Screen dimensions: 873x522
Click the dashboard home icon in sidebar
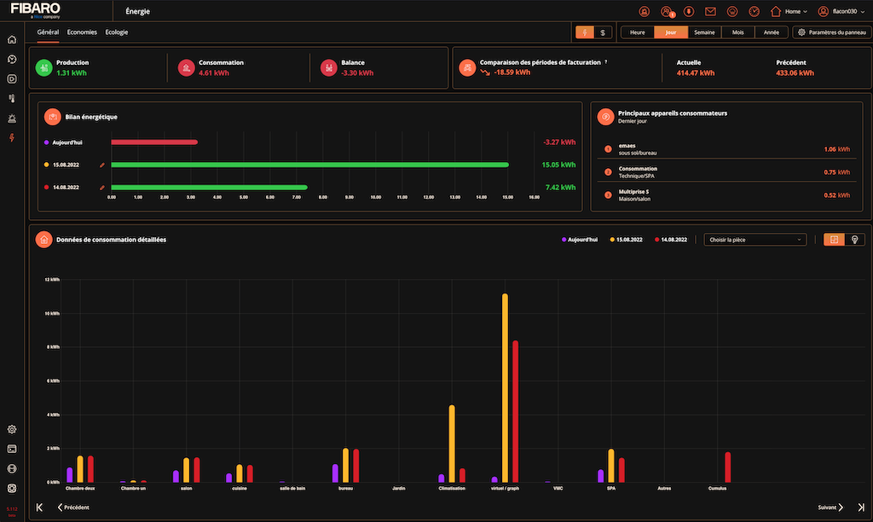tap(11, 39)
